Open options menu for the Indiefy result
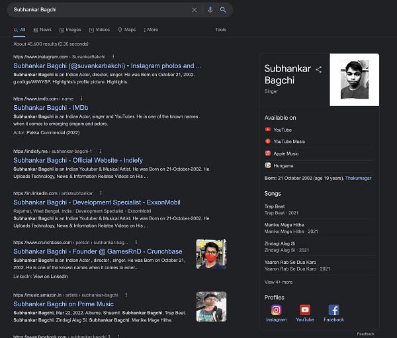The height and width of the screenshot is (338, 397). click(100, 151)
